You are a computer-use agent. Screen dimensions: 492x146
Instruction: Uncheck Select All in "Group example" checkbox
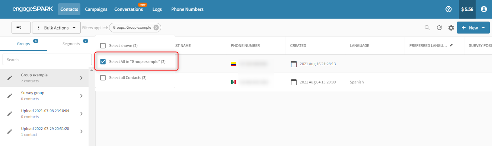(x=103, y=61)
